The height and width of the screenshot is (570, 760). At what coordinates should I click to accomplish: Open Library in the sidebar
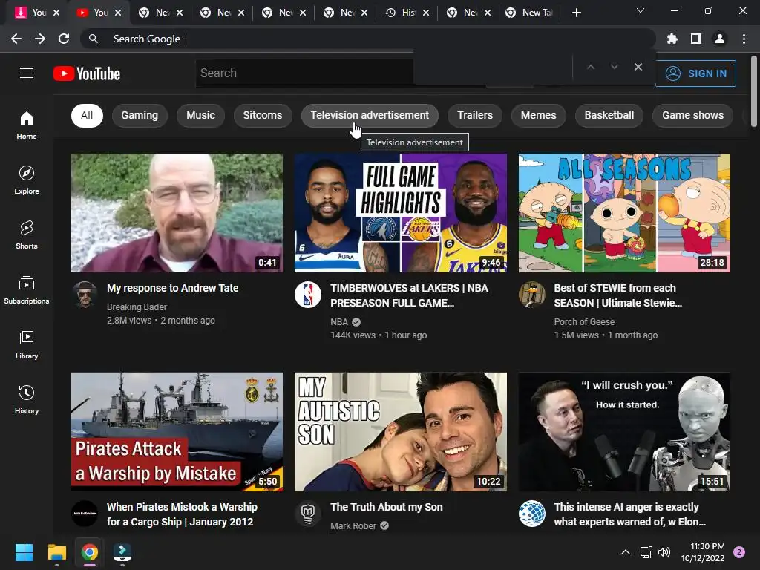tap(27, 344)
